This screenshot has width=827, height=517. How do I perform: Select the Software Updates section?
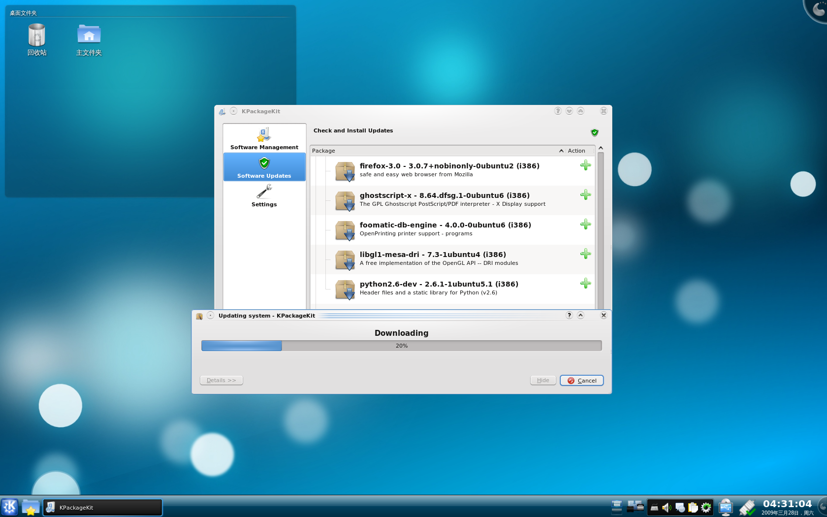(x=264, y=167)
